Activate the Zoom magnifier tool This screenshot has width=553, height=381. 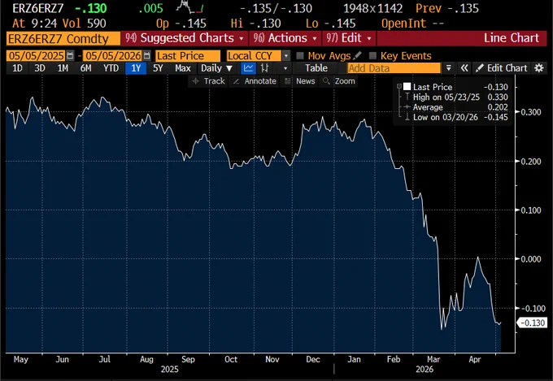(x=339, y=81)
